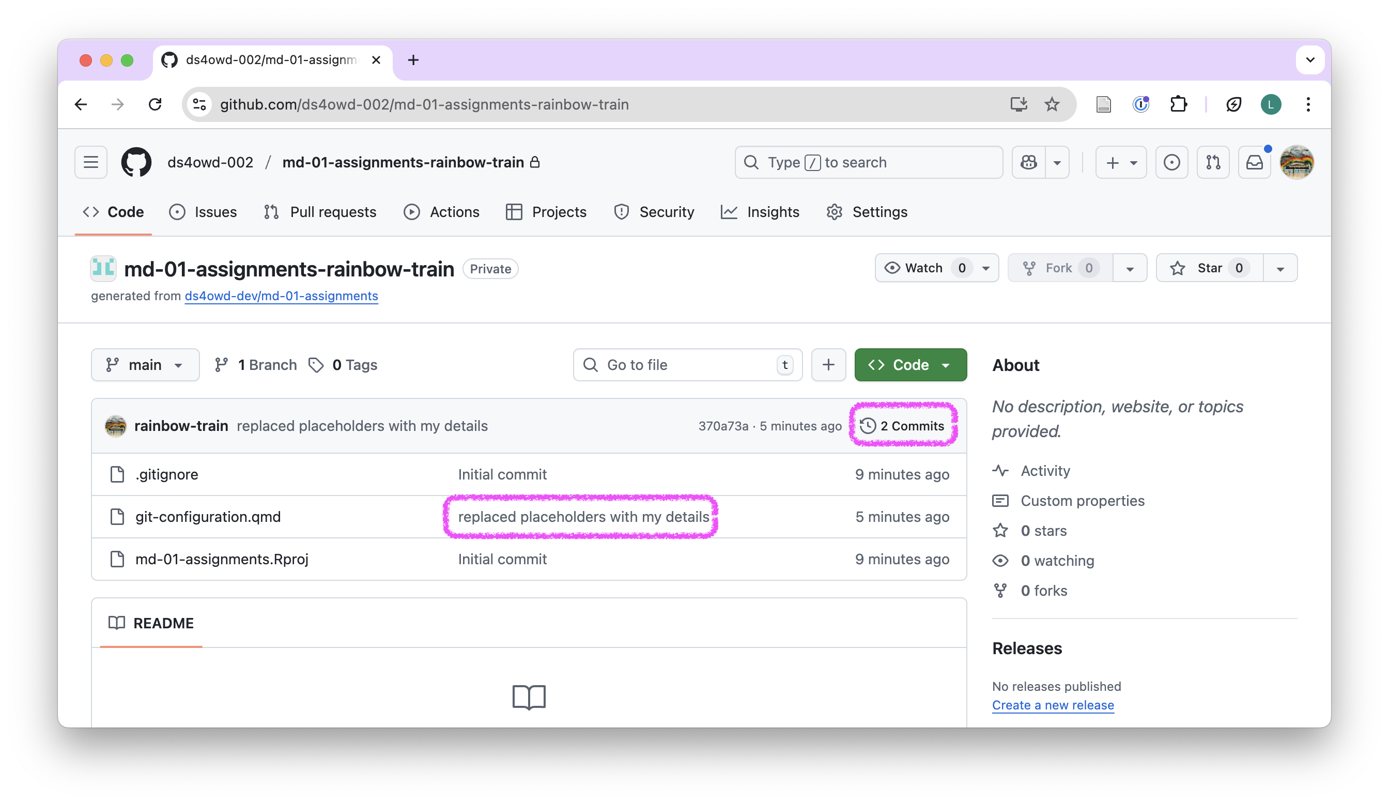The width and height of the screenshot is (1389, 804).
Task: Open the 2 Commits history link
Action: (902, 425)
